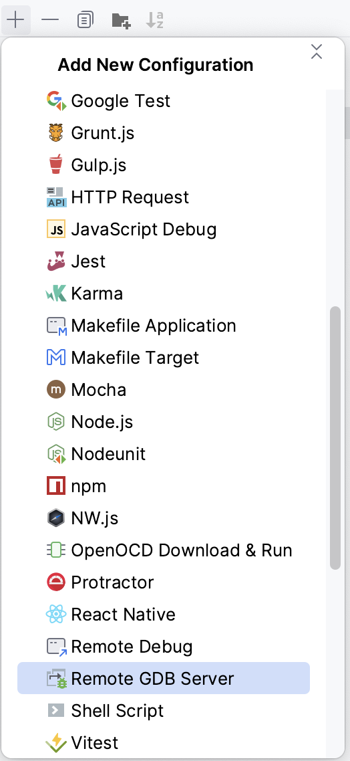The height and width of the screenshot is (761, 350).
Task: Click the configuration list scrollbar thumb
Action: tap(335, 437)
